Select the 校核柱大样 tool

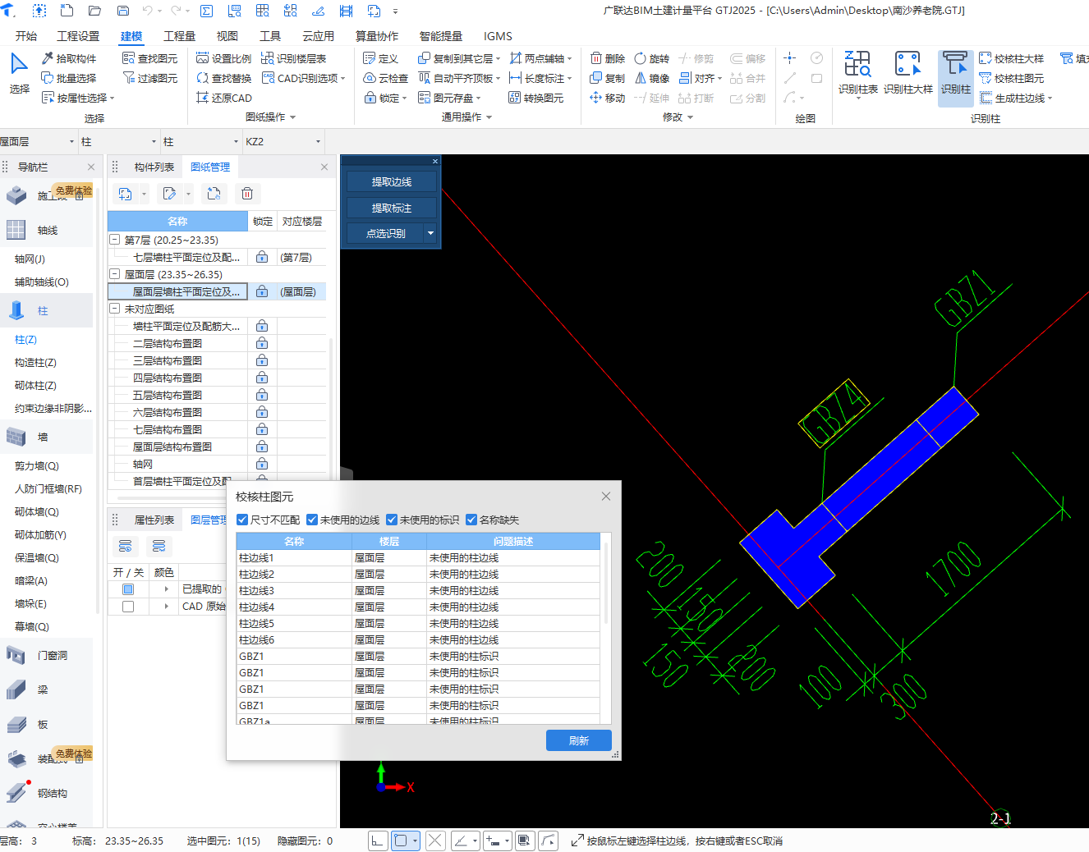(1011, 58)
